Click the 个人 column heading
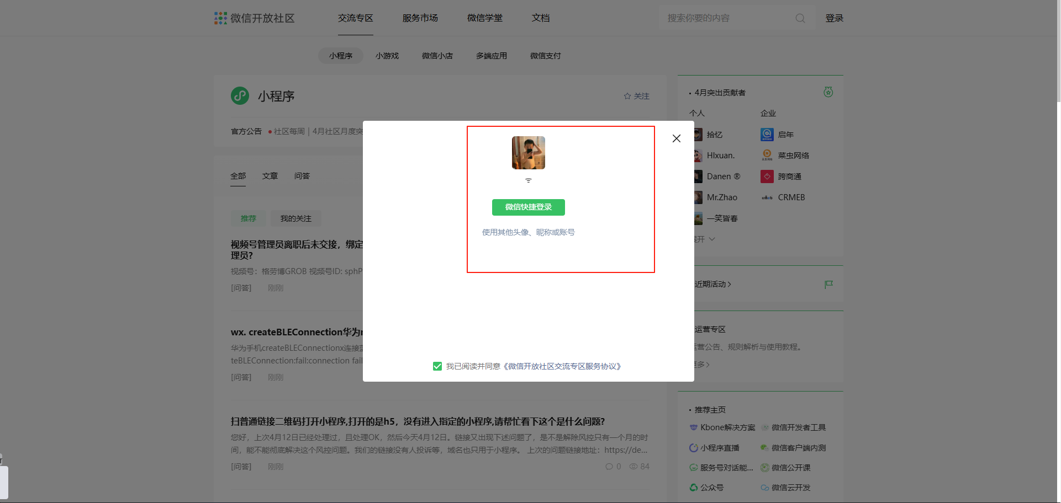 tap(697, 113)
